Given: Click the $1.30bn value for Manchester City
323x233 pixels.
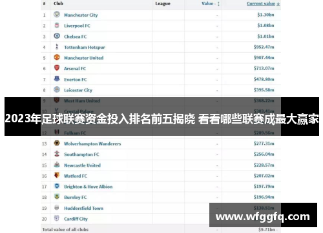Looking at the screenshot, I should coord(266,15).
